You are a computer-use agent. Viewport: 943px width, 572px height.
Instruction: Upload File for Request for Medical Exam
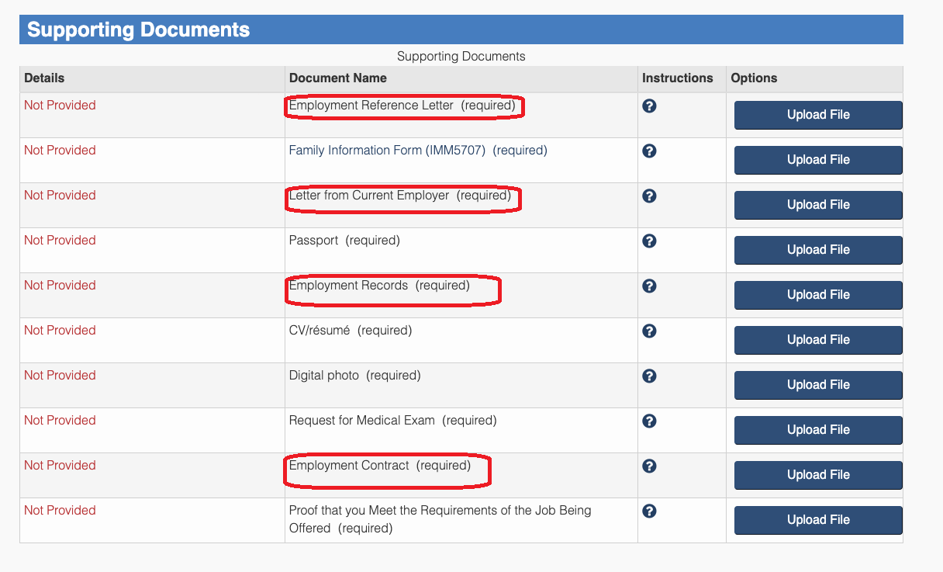pyautogui.click(x=818, y=430)
